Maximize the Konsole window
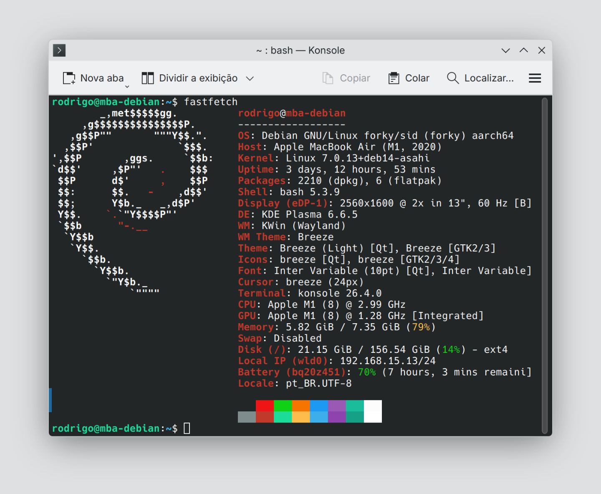Image resolution: width=601 pixels, height=494 pixels. coord(524,51)
